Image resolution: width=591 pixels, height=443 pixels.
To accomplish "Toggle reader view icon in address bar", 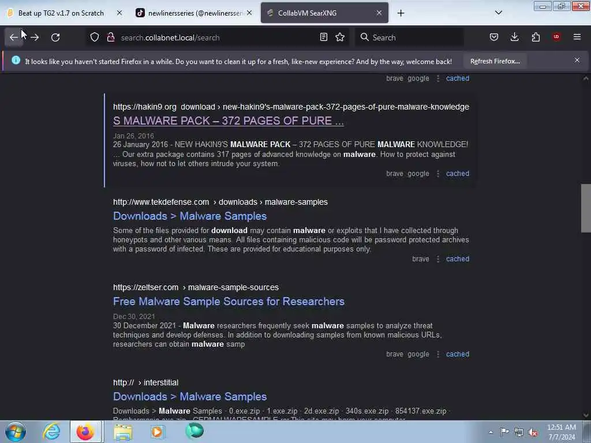I will click(x=323, y=37).
